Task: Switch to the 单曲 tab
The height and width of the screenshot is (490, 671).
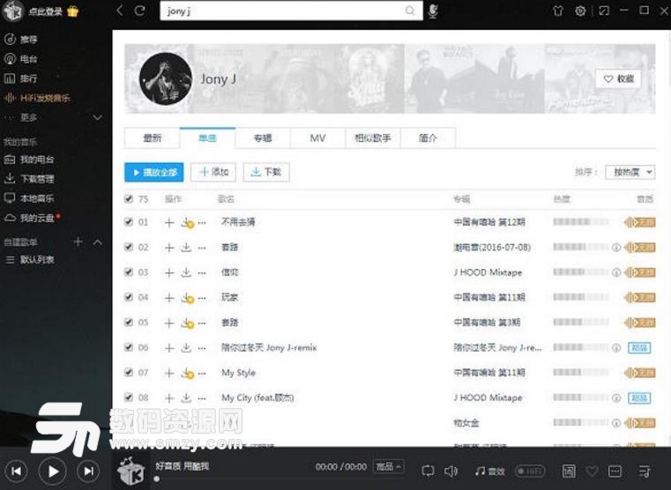Action: 207,137
